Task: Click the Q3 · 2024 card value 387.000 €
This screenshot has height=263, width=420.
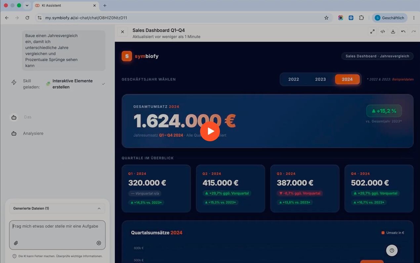Action: [295, 183]
